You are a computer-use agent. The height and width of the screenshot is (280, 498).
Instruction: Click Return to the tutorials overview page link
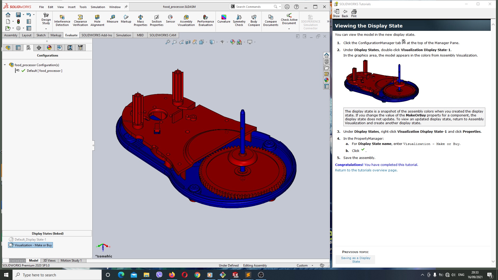tap(366, 170)
